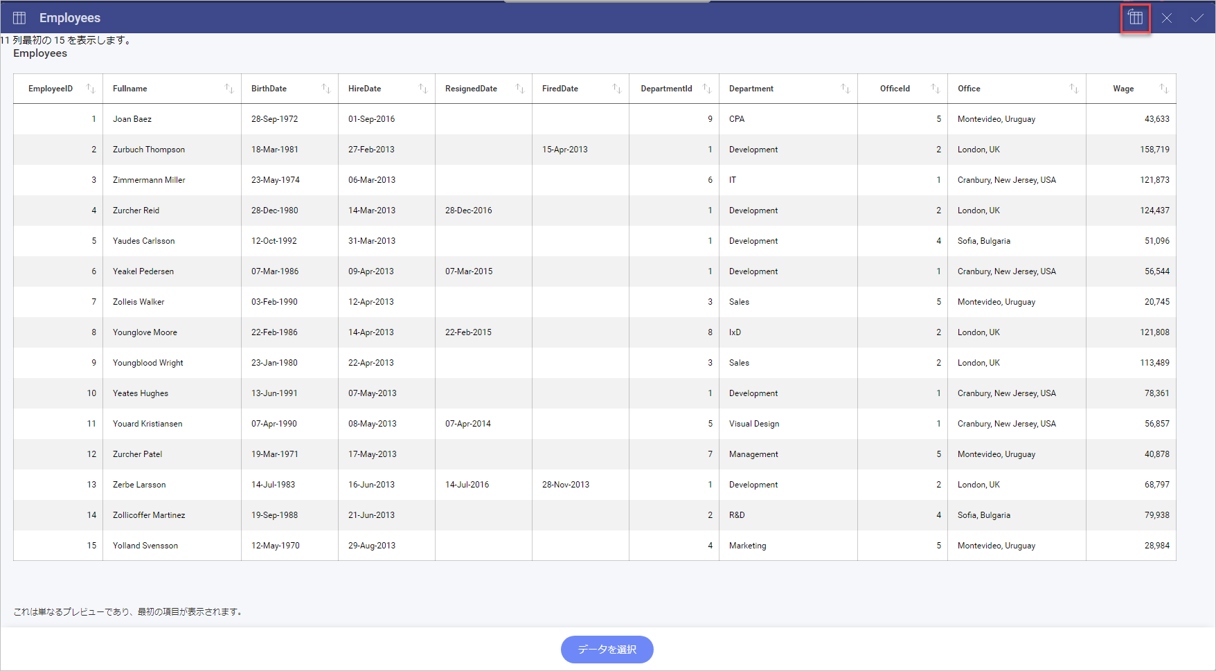This screenshot has width=1216, height=671.
Task: Click ResignedDate value 28-Dec-2016
Action: [x=469, y=211]
